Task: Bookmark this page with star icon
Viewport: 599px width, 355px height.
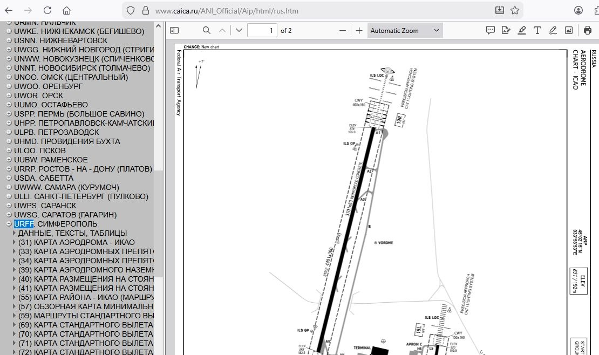Action: 515,10
